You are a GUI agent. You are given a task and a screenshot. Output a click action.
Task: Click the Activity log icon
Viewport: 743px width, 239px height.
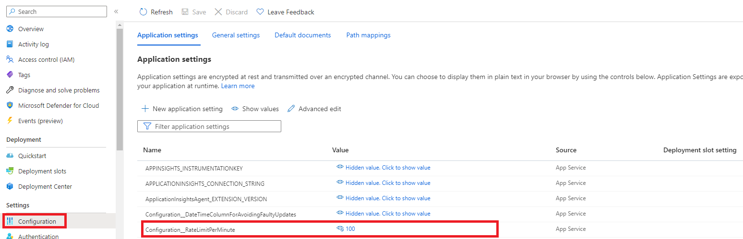[x=10, y=44]
